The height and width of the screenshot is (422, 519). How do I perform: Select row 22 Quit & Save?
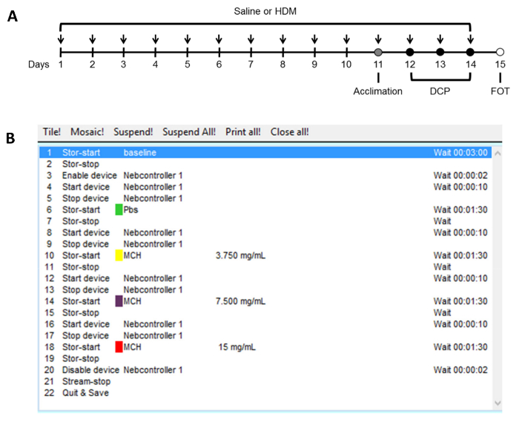pyautogui.click(x=265, y=393)
